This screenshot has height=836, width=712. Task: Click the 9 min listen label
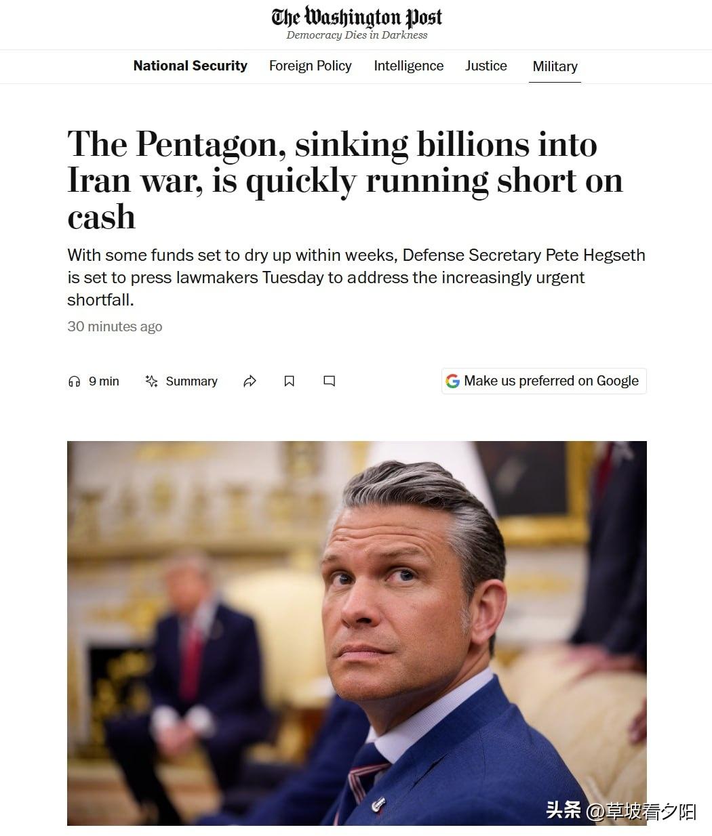coord(104,381)
